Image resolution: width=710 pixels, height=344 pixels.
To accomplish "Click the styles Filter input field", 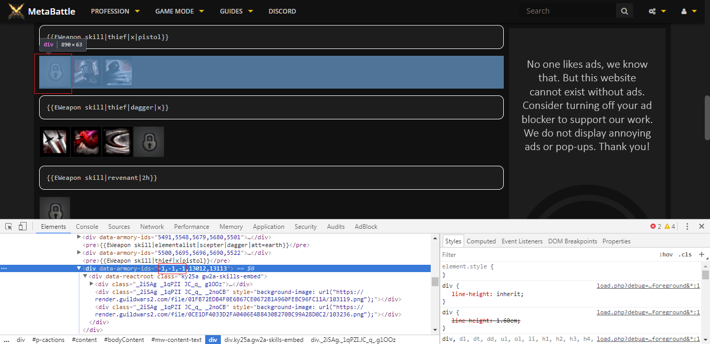I will click(548, 254).
